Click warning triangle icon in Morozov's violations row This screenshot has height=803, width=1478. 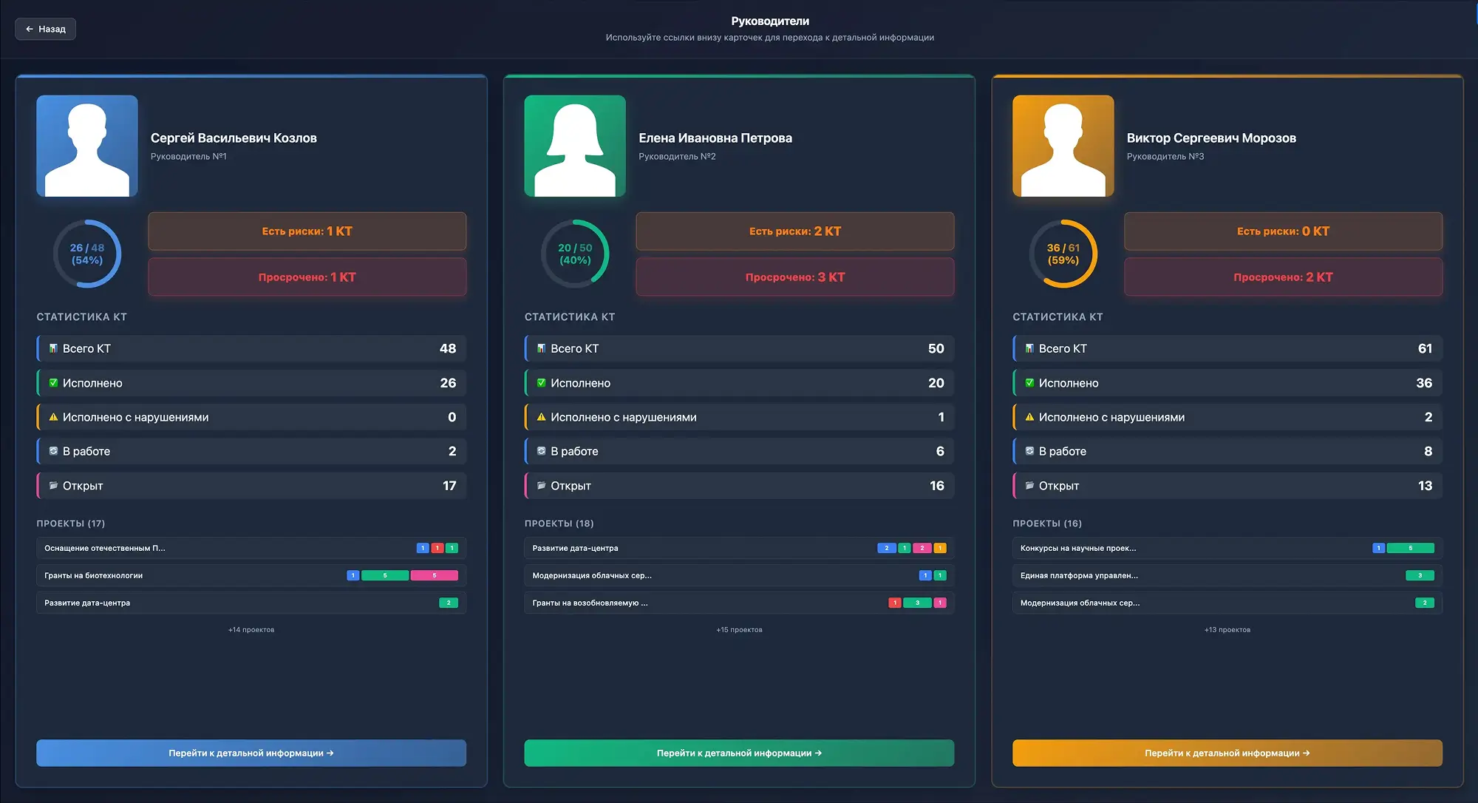click(1029, 417)
